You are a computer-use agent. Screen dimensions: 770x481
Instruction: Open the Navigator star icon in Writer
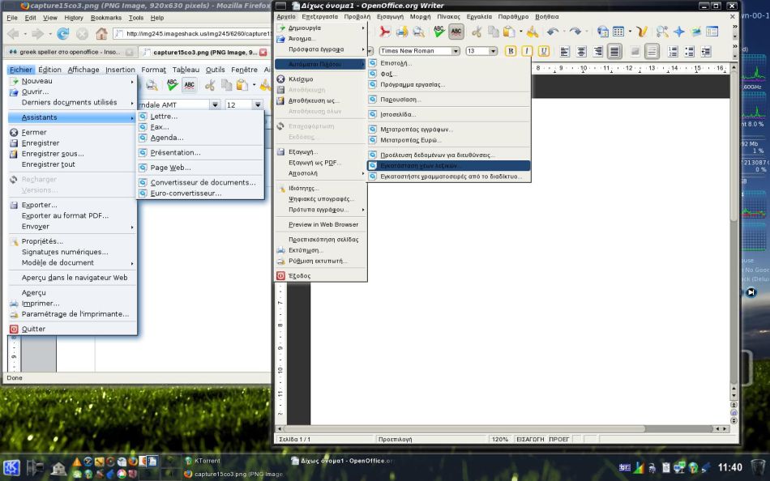tap(679, 32)
